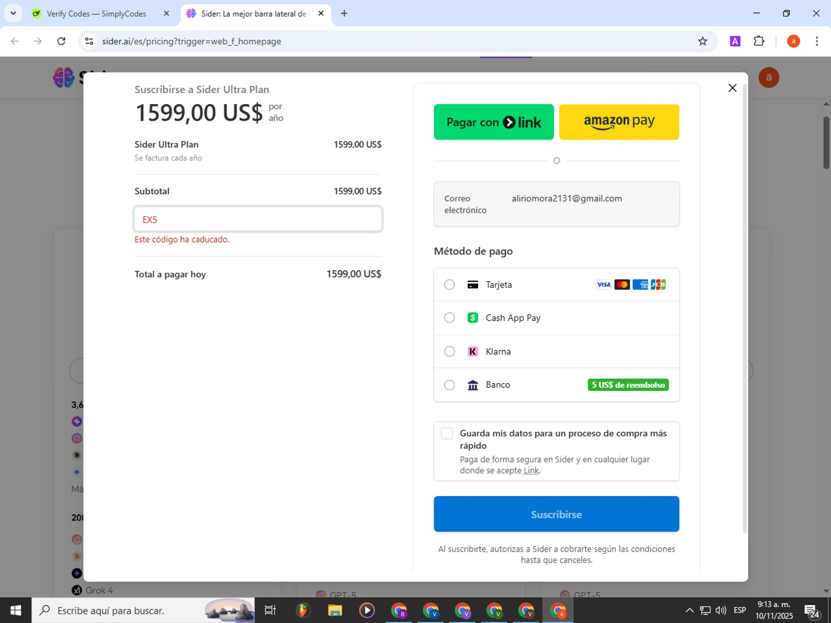Click the Sider account avatar on the page
Image resolution: width=831 pixels, height=623 pixels.
coord(769,78)
